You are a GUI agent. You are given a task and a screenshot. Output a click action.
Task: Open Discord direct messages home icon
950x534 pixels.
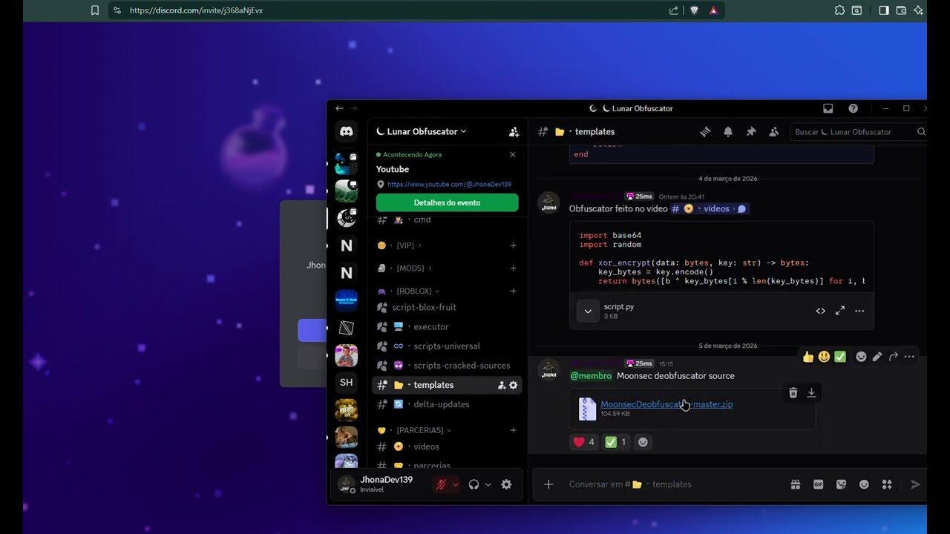coord(347,131)
